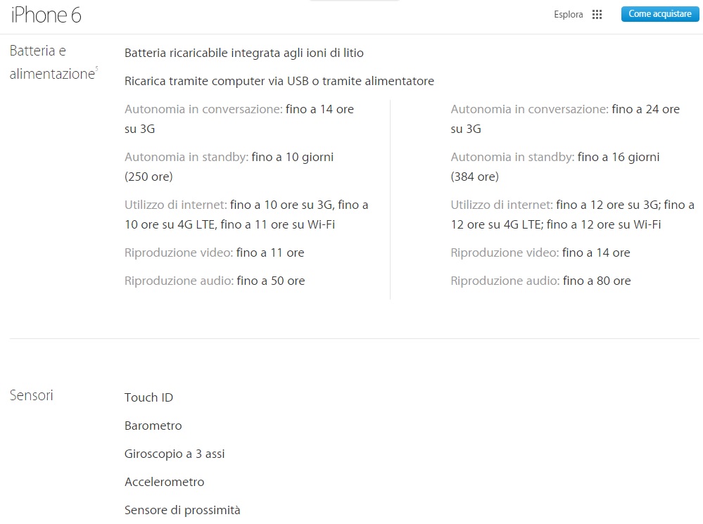The image size is (703, 524).
Task: Click the lithium-ion integrated battery line
Action: coord(243,53)
